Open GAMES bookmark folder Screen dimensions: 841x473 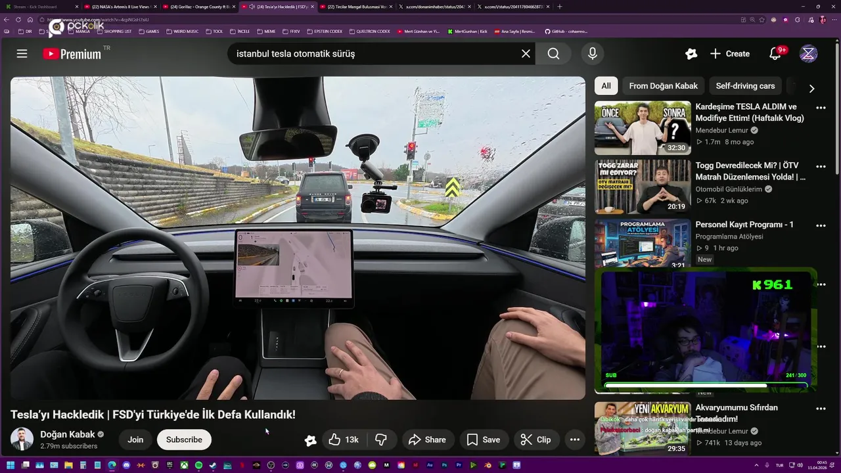tap(148, 31)
